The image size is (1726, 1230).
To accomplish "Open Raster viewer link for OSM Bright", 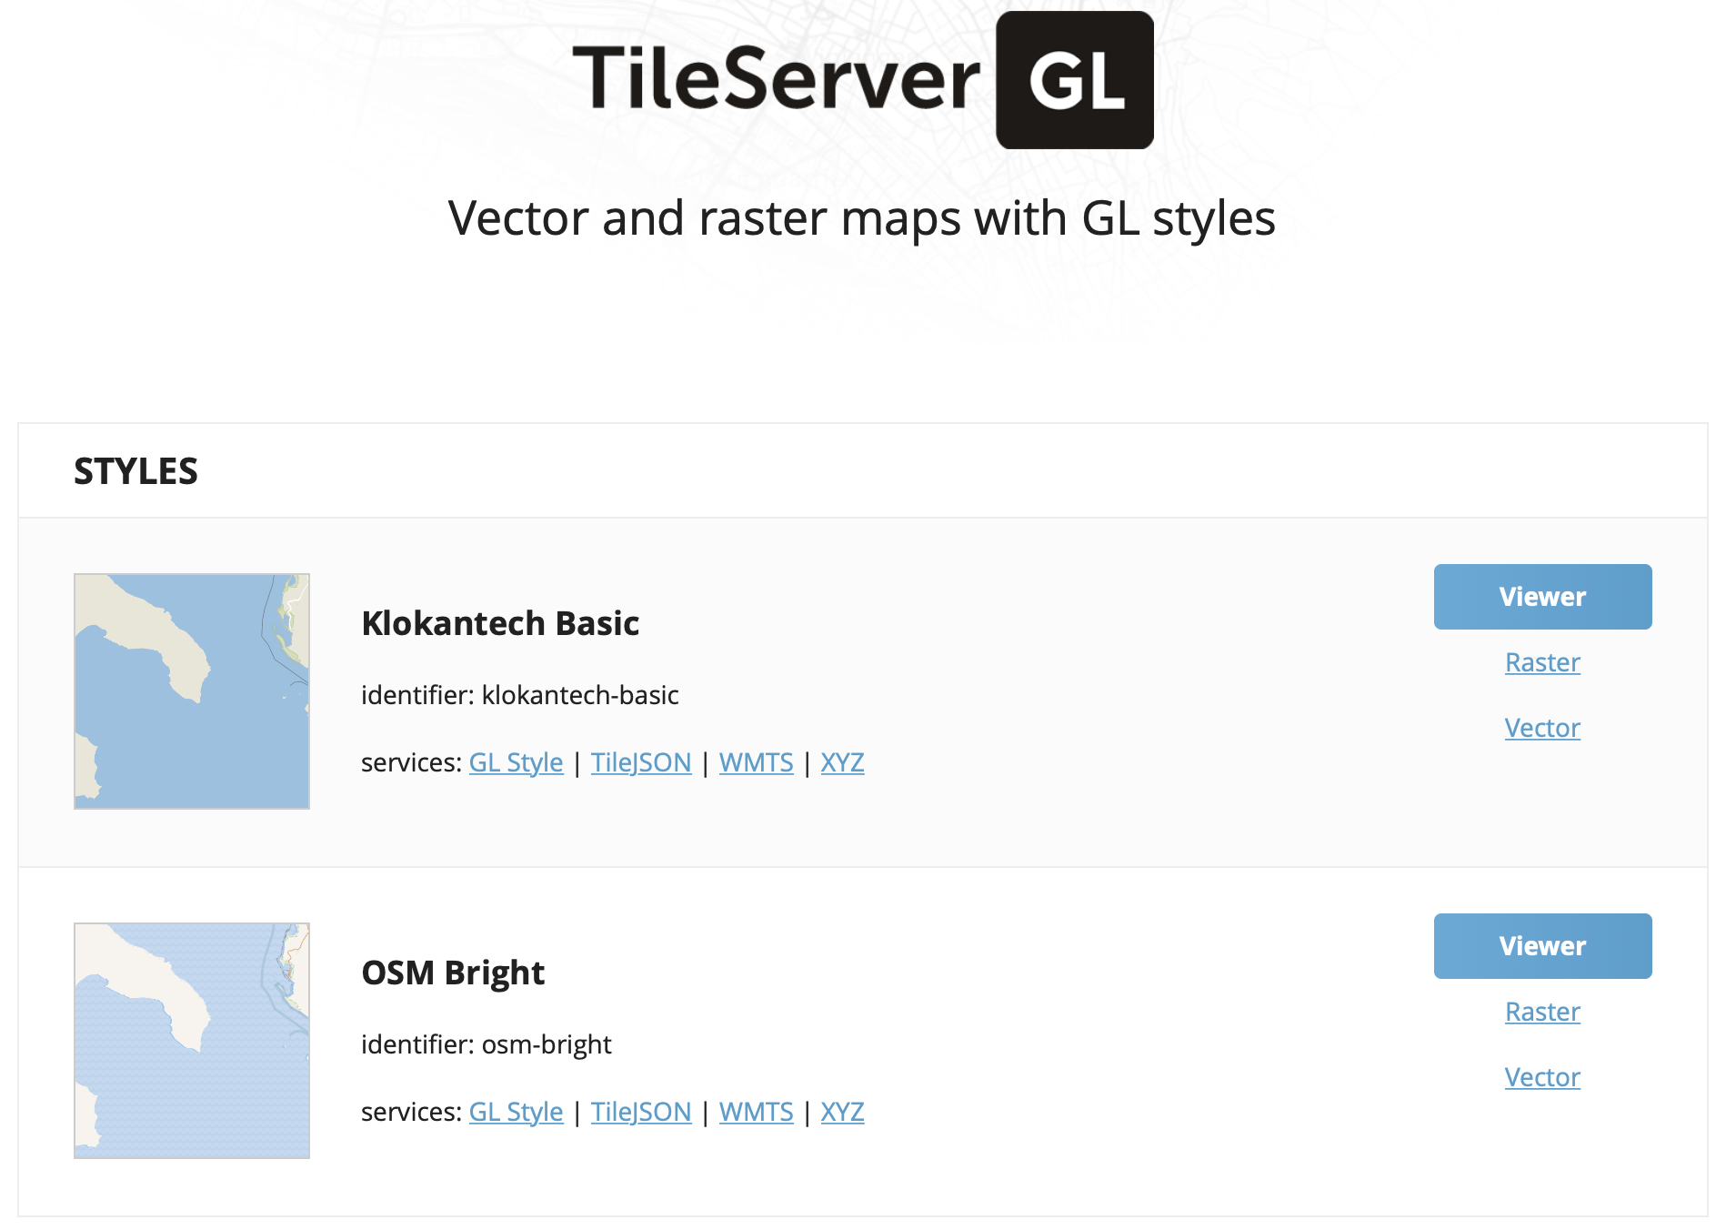I will (x=1542, y=1012).
